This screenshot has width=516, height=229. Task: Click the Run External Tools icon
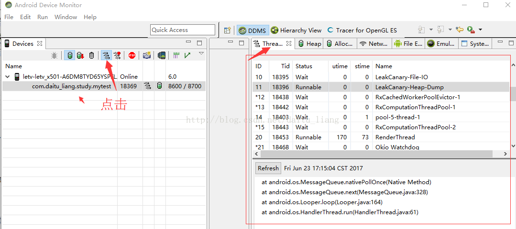tap(471, 30)
